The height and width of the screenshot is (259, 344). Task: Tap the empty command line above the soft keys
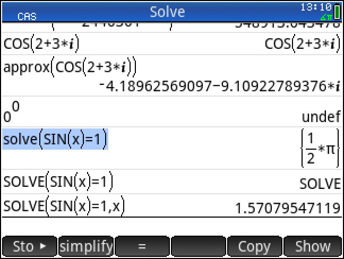coord(172,226)
